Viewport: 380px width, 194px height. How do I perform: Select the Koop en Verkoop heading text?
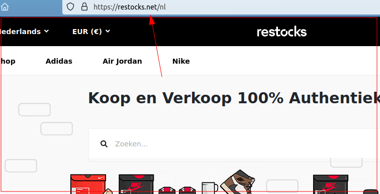click(x=234, y=98)
